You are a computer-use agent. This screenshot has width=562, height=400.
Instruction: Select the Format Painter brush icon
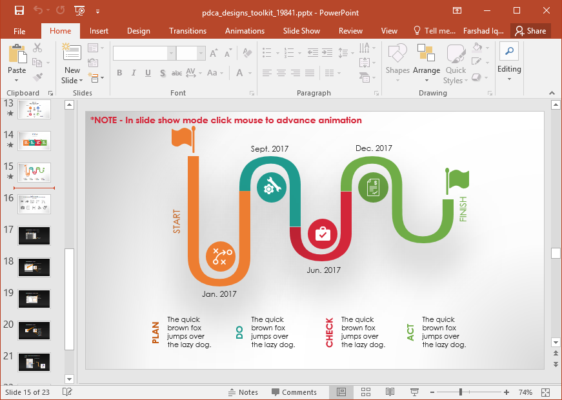[37, 77]
